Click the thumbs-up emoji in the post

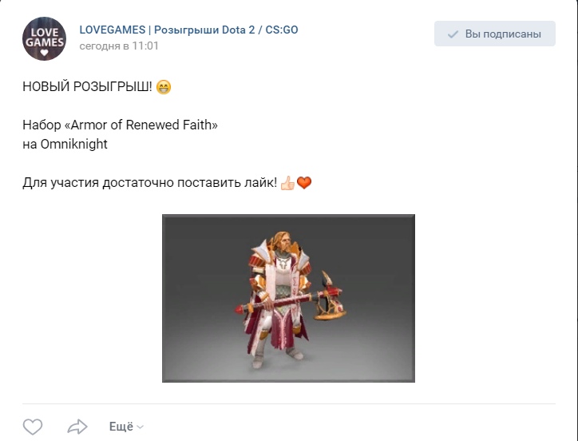287,184
